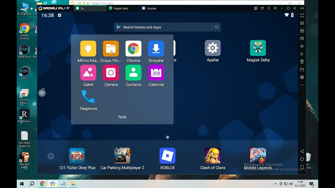Launch Chrome in the Tools folder

[x=133, y=49]
